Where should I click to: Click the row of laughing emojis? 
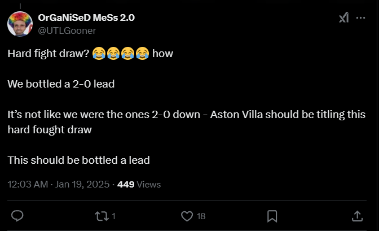click(x=121, y=54)
